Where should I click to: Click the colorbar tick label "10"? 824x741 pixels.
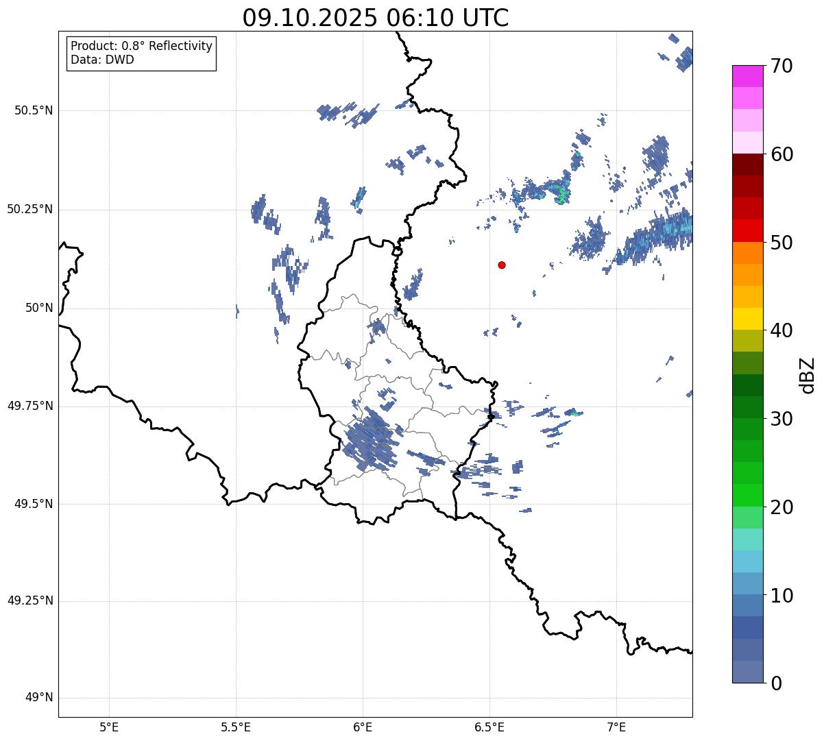pos(781,595)
